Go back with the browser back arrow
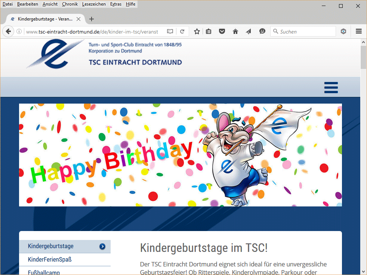Image resolution: width=367 pixels, height=275 pixels. (8, 31)
